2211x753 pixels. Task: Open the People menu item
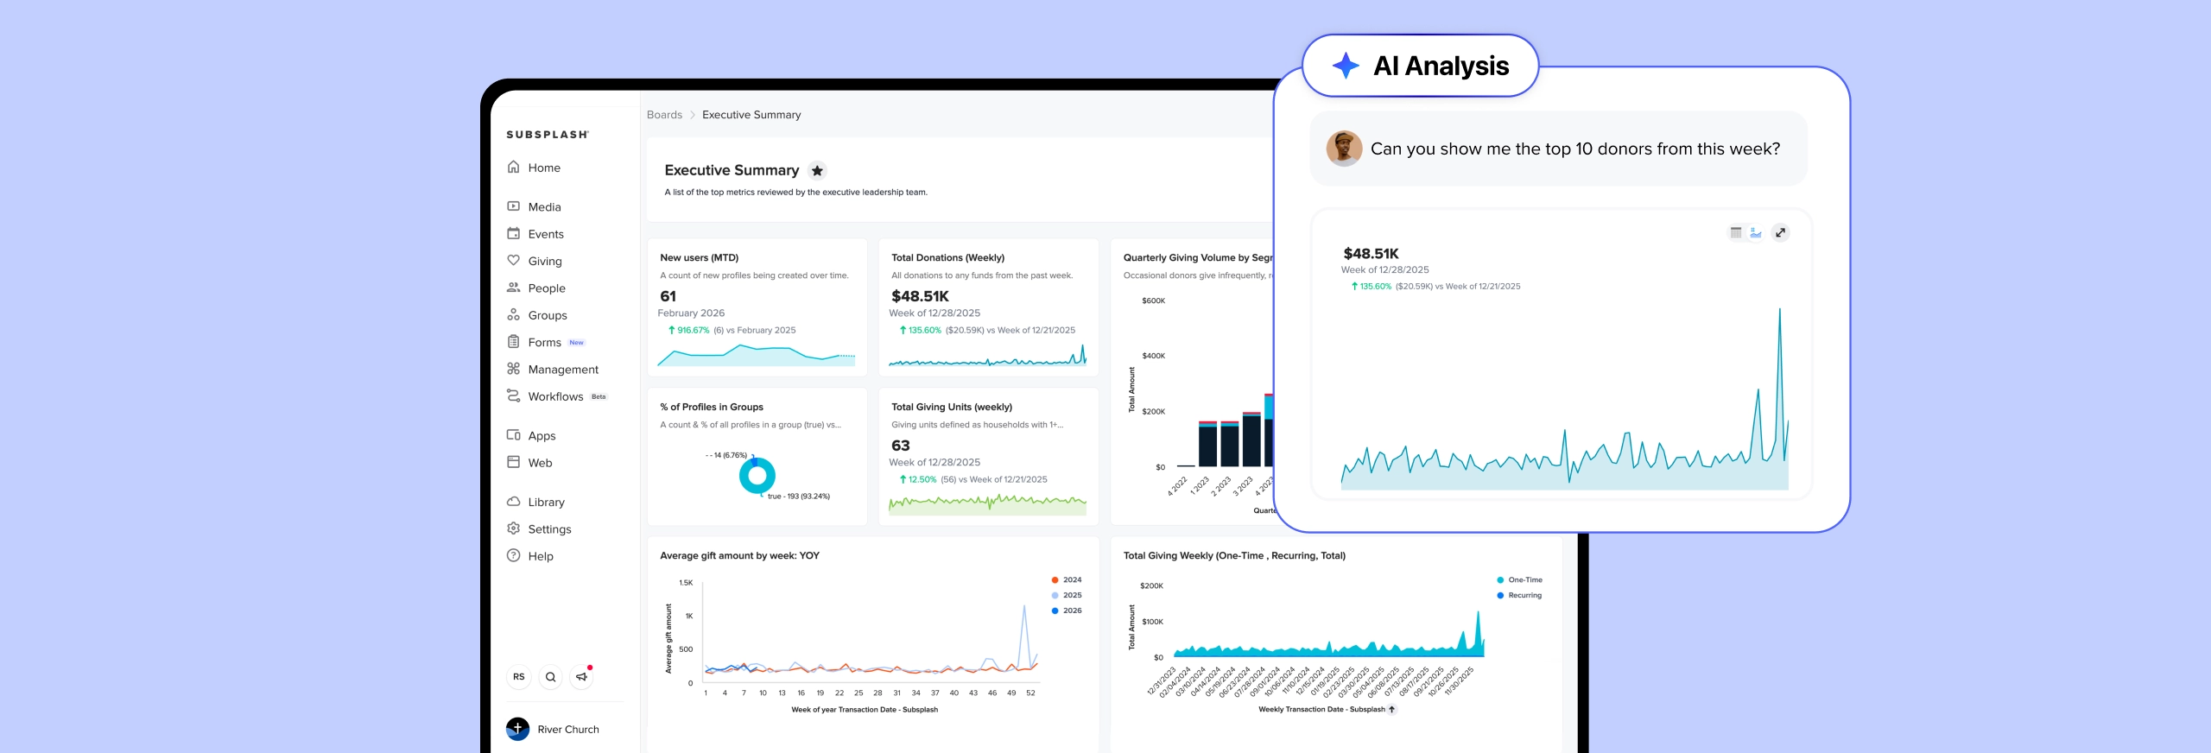547,288
